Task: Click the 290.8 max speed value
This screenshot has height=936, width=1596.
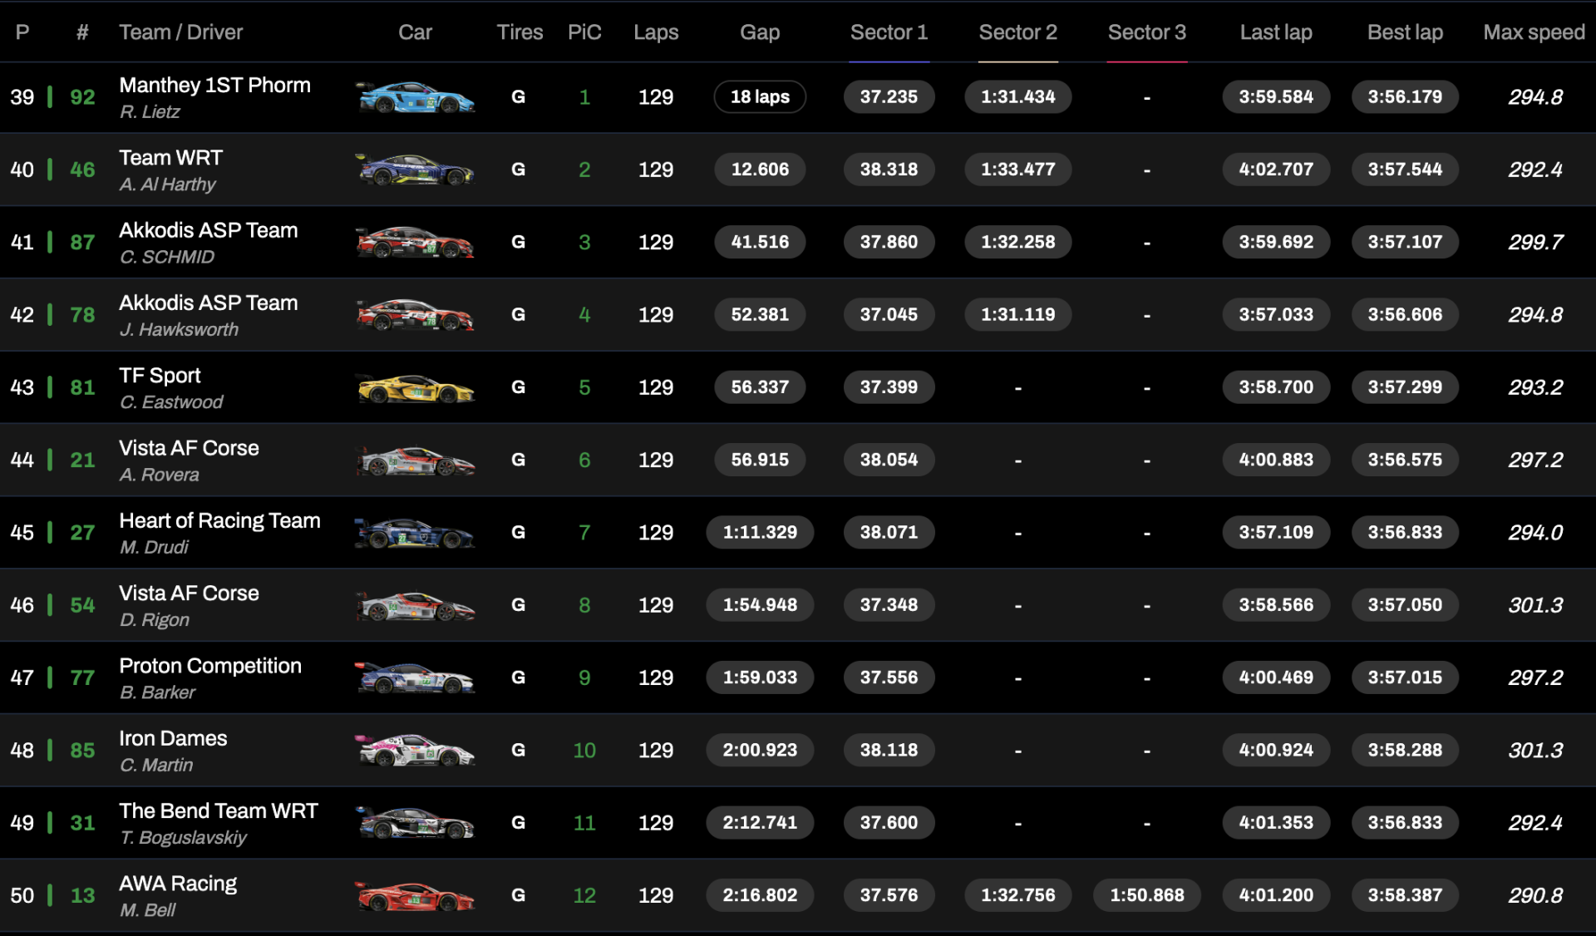Action: click(x=1535, y=895)
